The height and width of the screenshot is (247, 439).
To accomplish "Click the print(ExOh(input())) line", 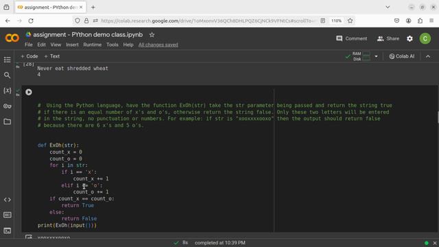I will pos(67,225).
